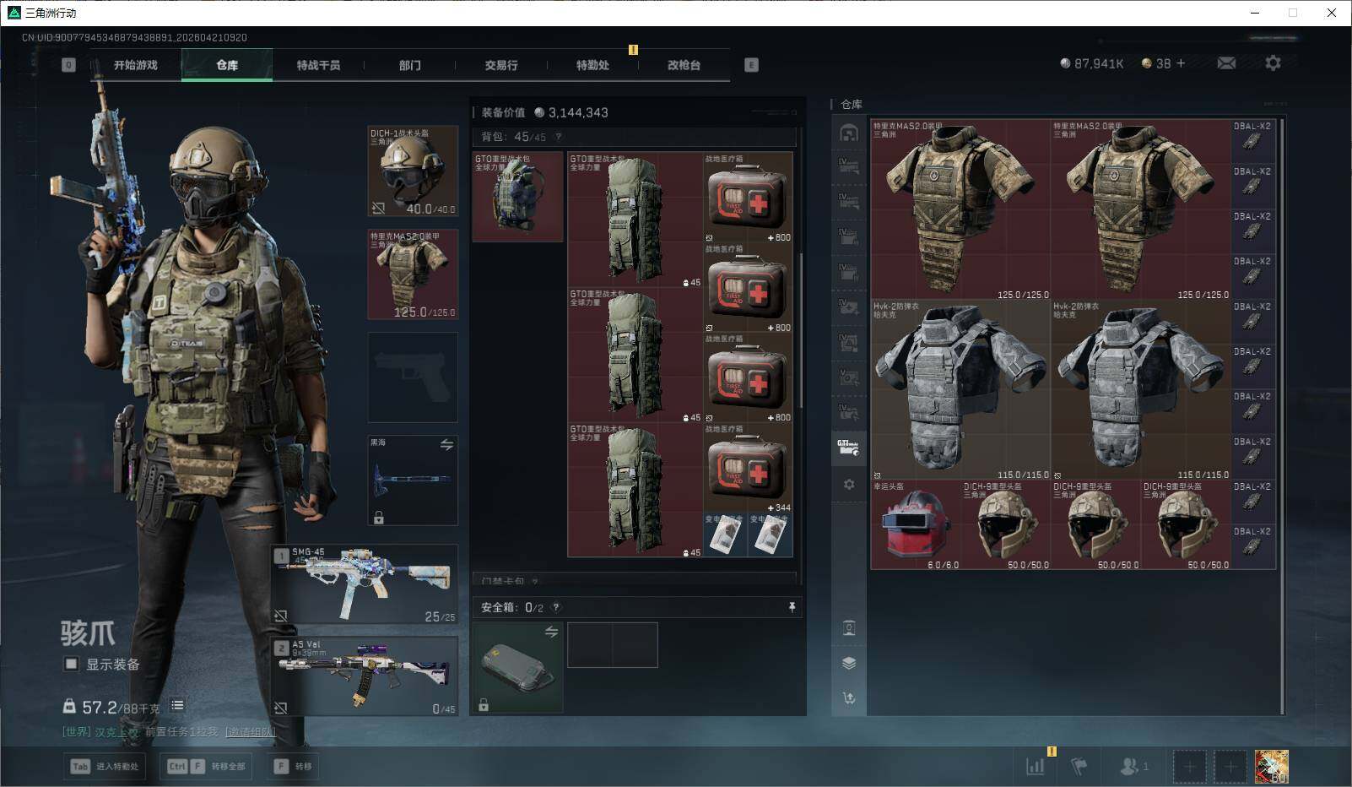Toggle the lock icon on the melee weapon slot

[379, 518]
